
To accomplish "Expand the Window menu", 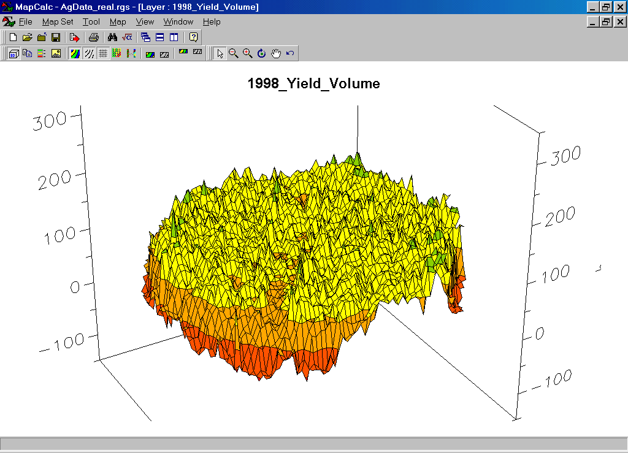I will pyautogui.click(x=178, y=22).
